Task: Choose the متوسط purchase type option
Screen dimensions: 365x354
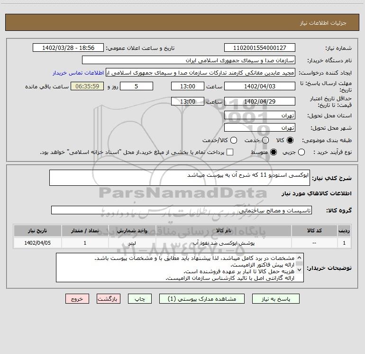Action: (274, 153)
